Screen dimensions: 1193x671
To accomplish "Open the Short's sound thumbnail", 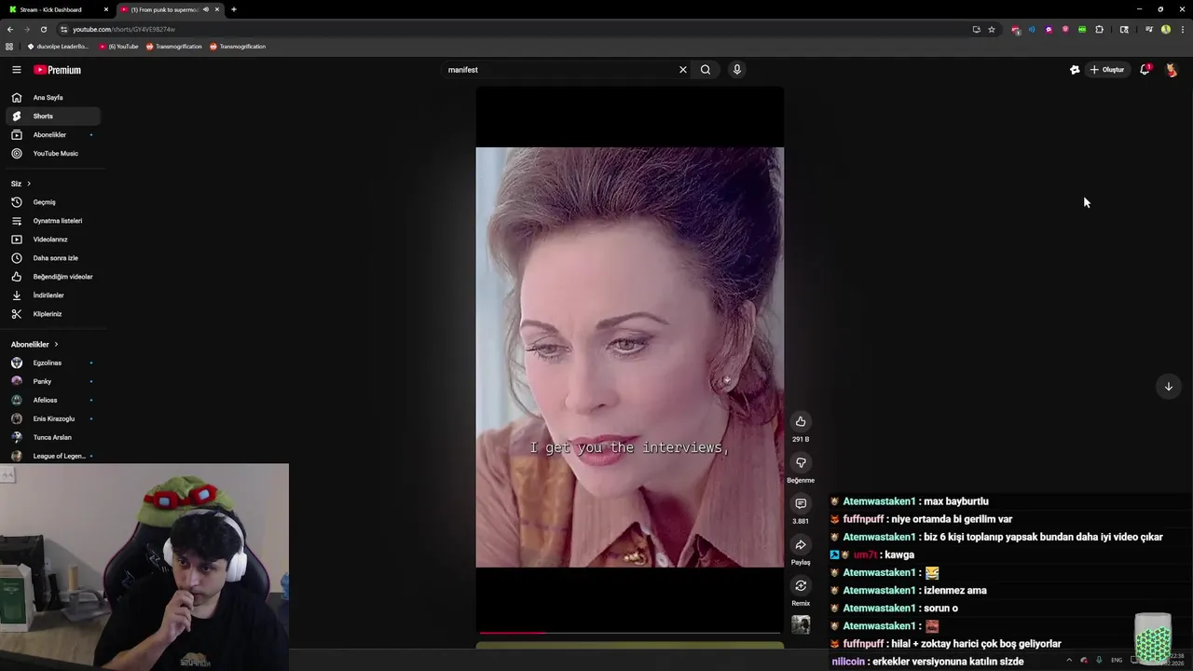I will coord(801,624).
